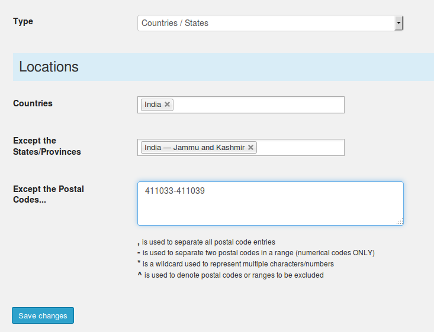Click the Countries field label
The image size is (434, 332).
pyautogui.click(x=33, y=103)
